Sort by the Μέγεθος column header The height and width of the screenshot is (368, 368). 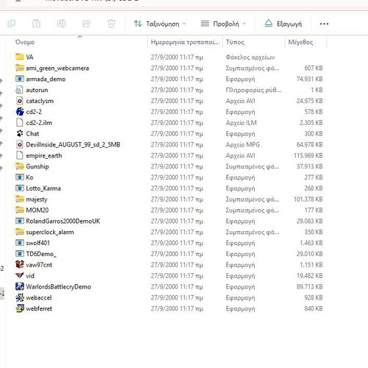300,42
